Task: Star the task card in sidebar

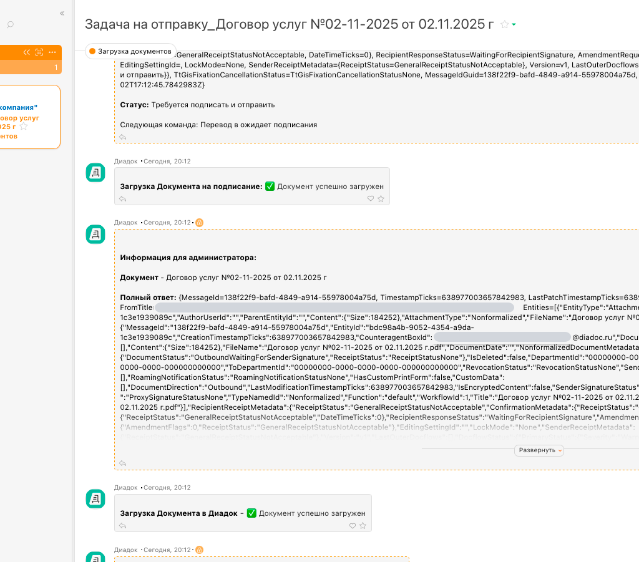Action: pos(24,127)
